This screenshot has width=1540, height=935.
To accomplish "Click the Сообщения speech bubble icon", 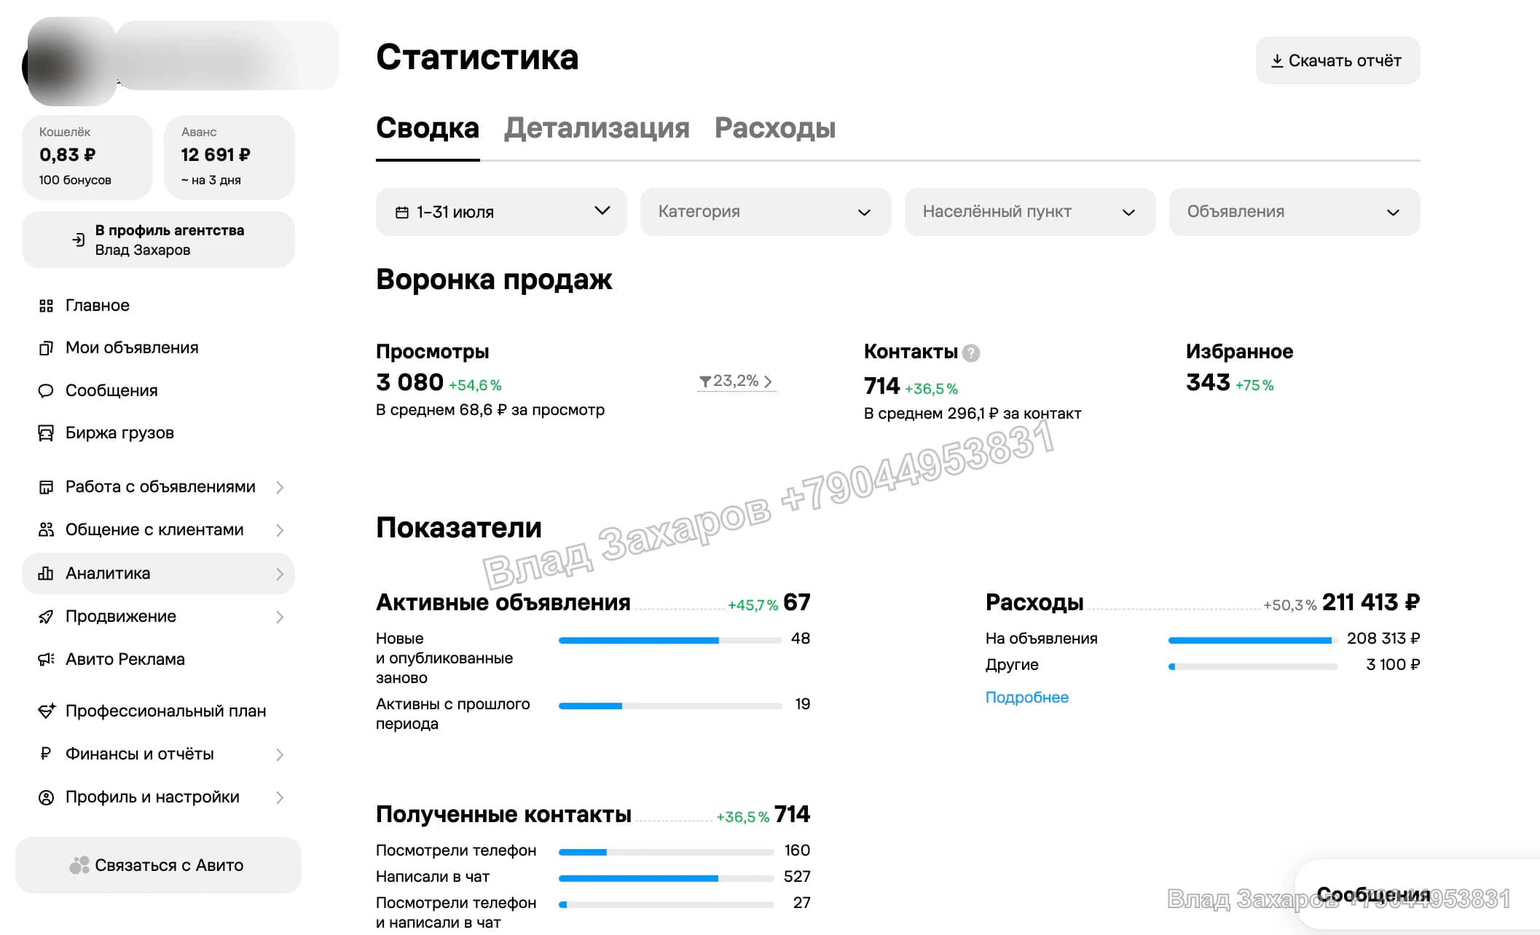I will pos(46,391).
